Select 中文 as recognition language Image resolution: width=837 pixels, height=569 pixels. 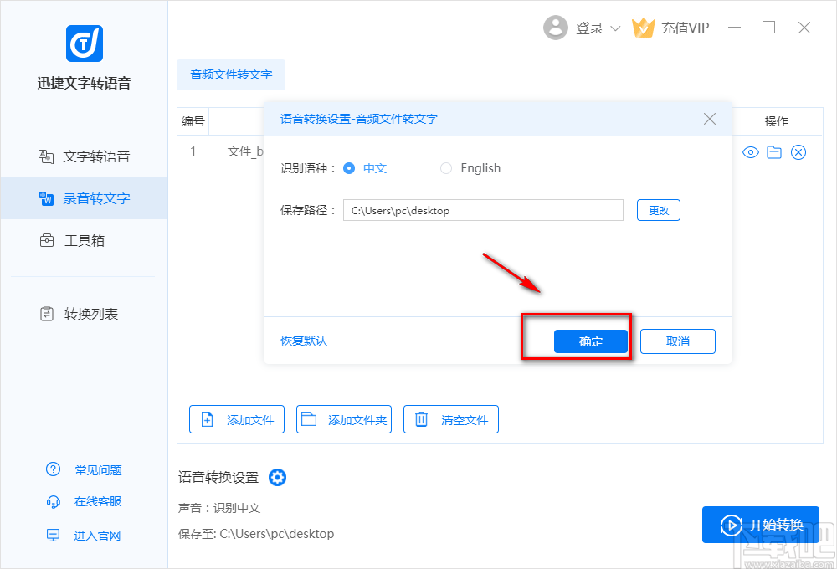[348, 168]
